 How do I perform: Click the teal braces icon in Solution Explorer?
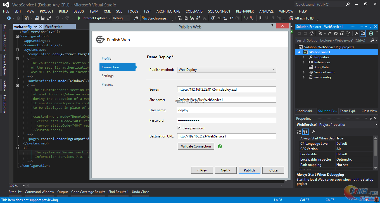[x=371, y=33]
